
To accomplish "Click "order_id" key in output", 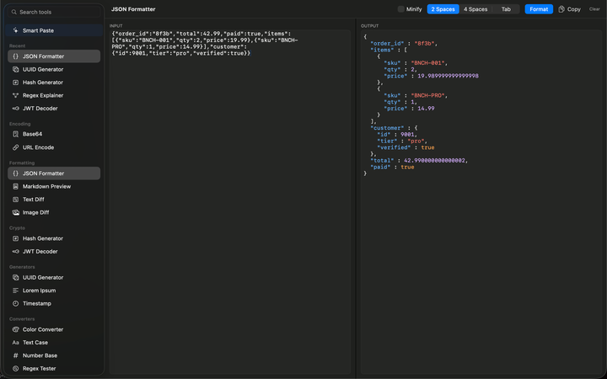I will tap(388, 43).
